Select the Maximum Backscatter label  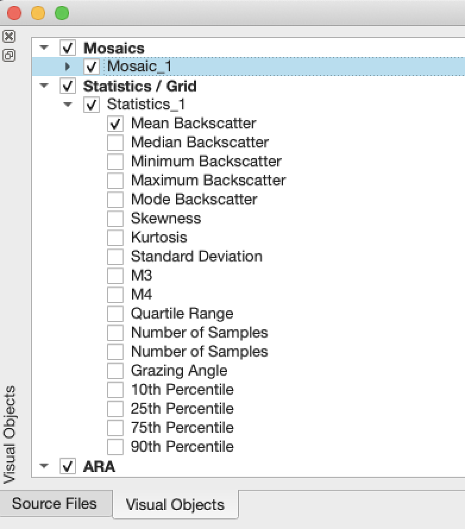click(x=208, y=181)
